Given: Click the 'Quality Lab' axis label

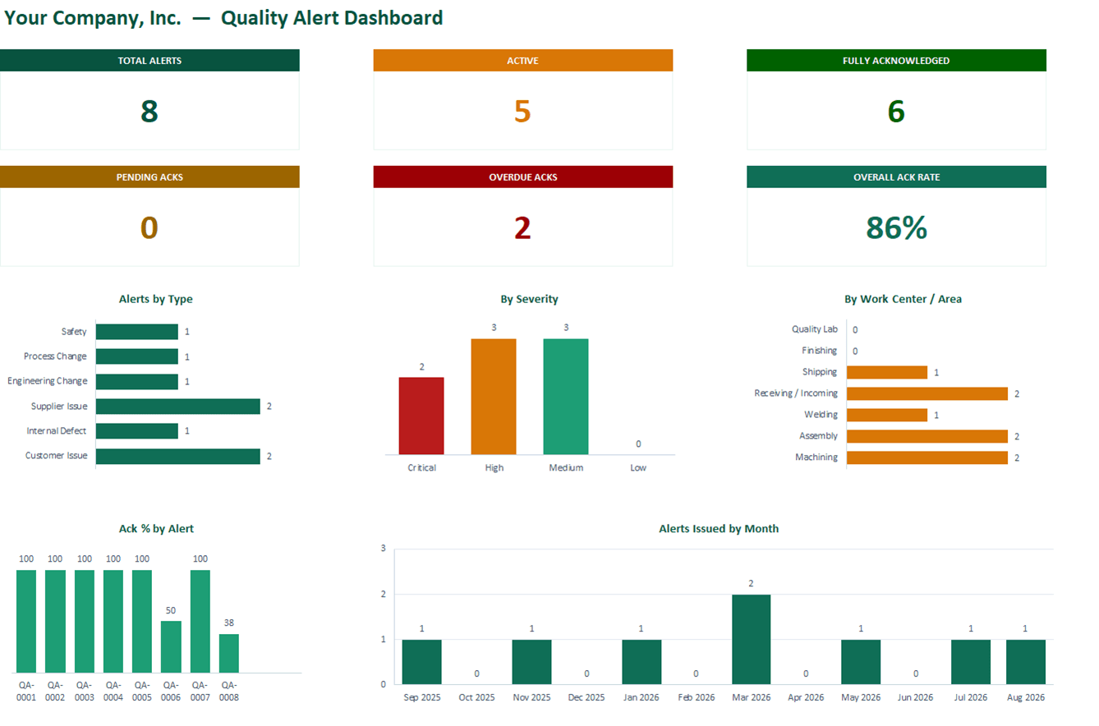Looking at the screenshot, I should [x=815, y=329].
